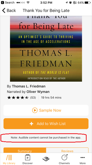This screenshot has height=165, width=92.
Task: Open My Library bookshelf icon
Action: pos(9,158)
